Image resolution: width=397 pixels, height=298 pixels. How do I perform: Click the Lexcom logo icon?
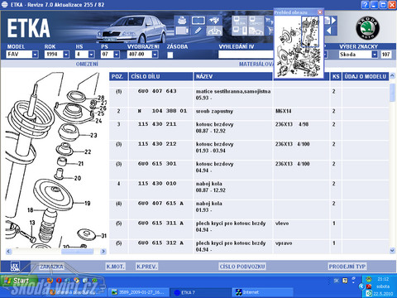[x=15, y=267]
